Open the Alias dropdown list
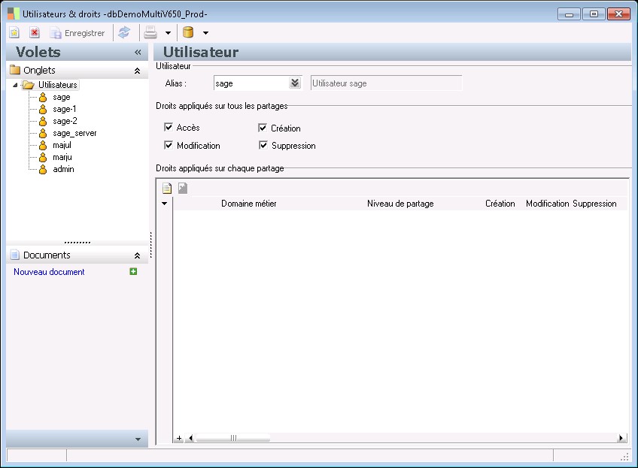The height and width of the screenshot is (468, 638). coord(295,83)
